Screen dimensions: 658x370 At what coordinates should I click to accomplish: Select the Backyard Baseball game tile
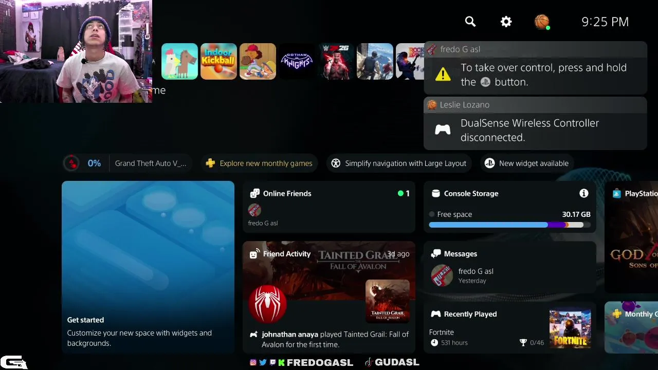tap(258, 62)
